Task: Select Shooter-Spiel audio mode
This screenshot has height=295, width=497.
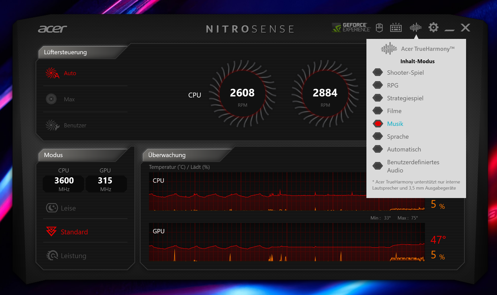Action: click(x=405, y=73)
